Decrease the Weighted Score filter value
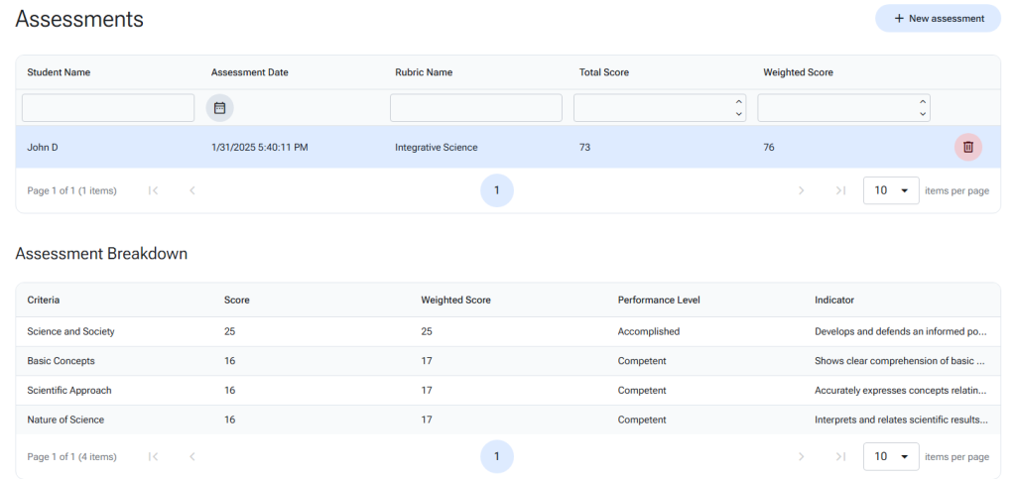The width and height of the screenshot is (1016, 479). pyautogui.click(x=923, y=114)
